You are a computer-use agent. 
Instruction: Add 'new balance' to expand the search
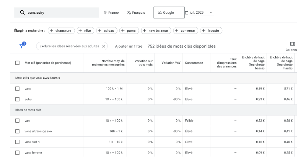(156, 30)
